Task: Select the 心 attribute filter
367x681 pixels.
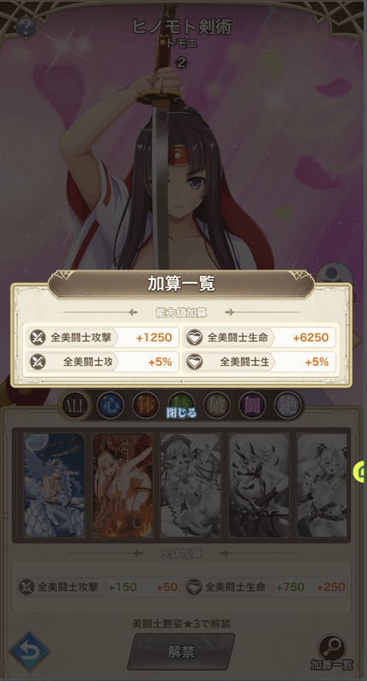Action: point(110,406)
